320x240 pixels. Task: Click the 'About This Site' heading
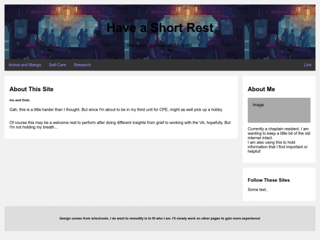(x=31, y=89)
